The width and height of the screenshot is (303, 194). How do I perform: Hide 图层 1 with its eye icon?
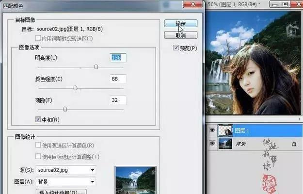coord(212,130)
